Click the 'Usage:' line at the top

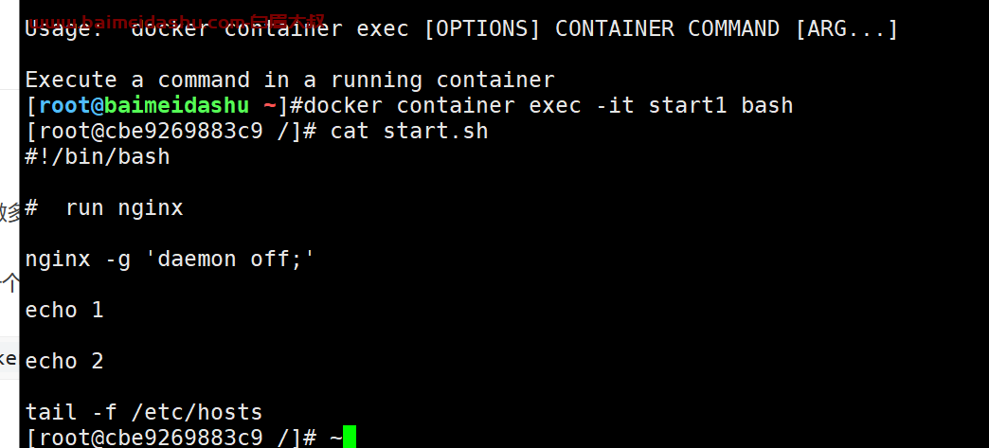461,29
